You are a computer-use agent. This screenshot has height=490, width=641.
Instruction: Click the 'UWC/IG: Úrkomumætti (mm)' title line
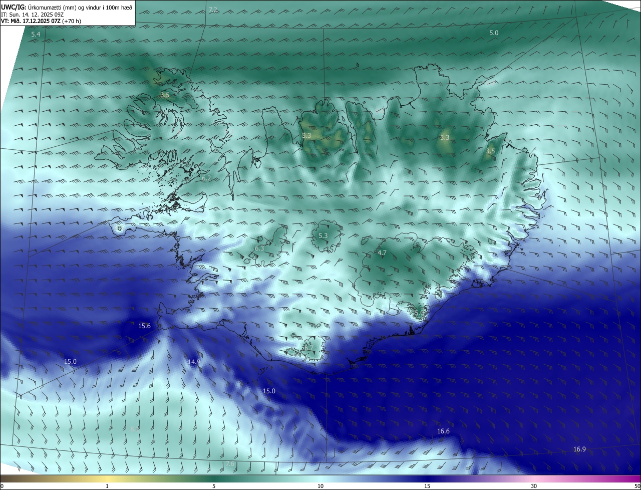pos(67,7)
